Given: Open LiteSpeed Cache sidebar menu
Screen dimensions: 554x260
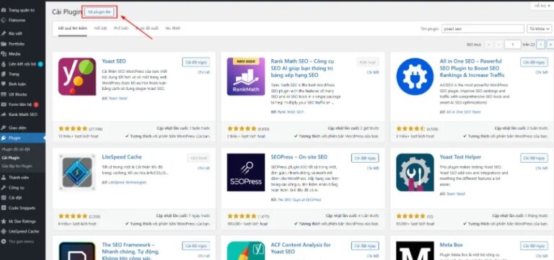Looking at the screenshot, I should pos(24,231).
